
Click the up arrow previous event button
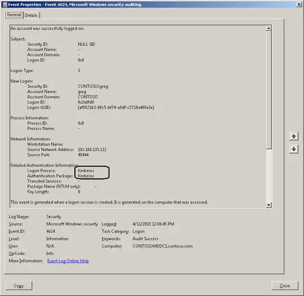294,136
